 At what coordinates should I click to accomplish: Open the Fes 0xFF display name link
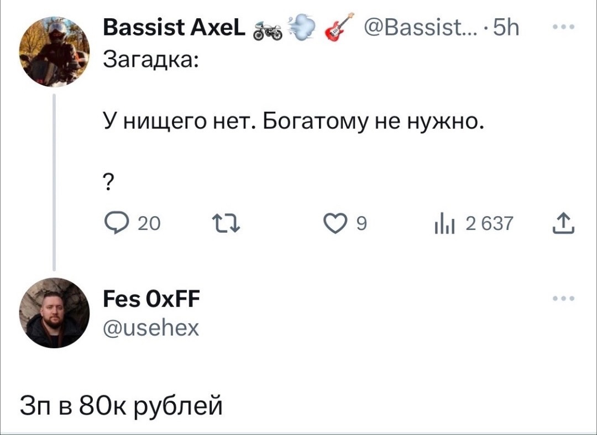[x=151, y=301]
